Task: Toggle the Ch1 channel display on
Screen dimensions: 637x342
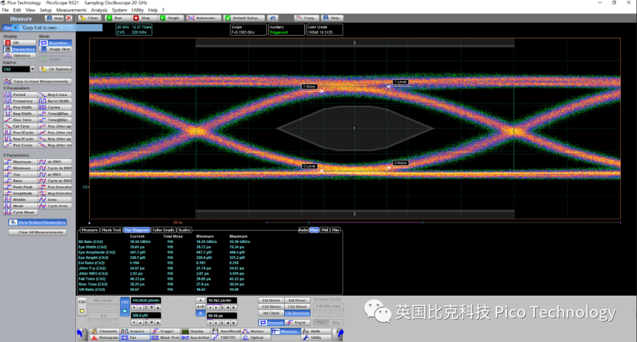Action: click(x=83, y=311)
